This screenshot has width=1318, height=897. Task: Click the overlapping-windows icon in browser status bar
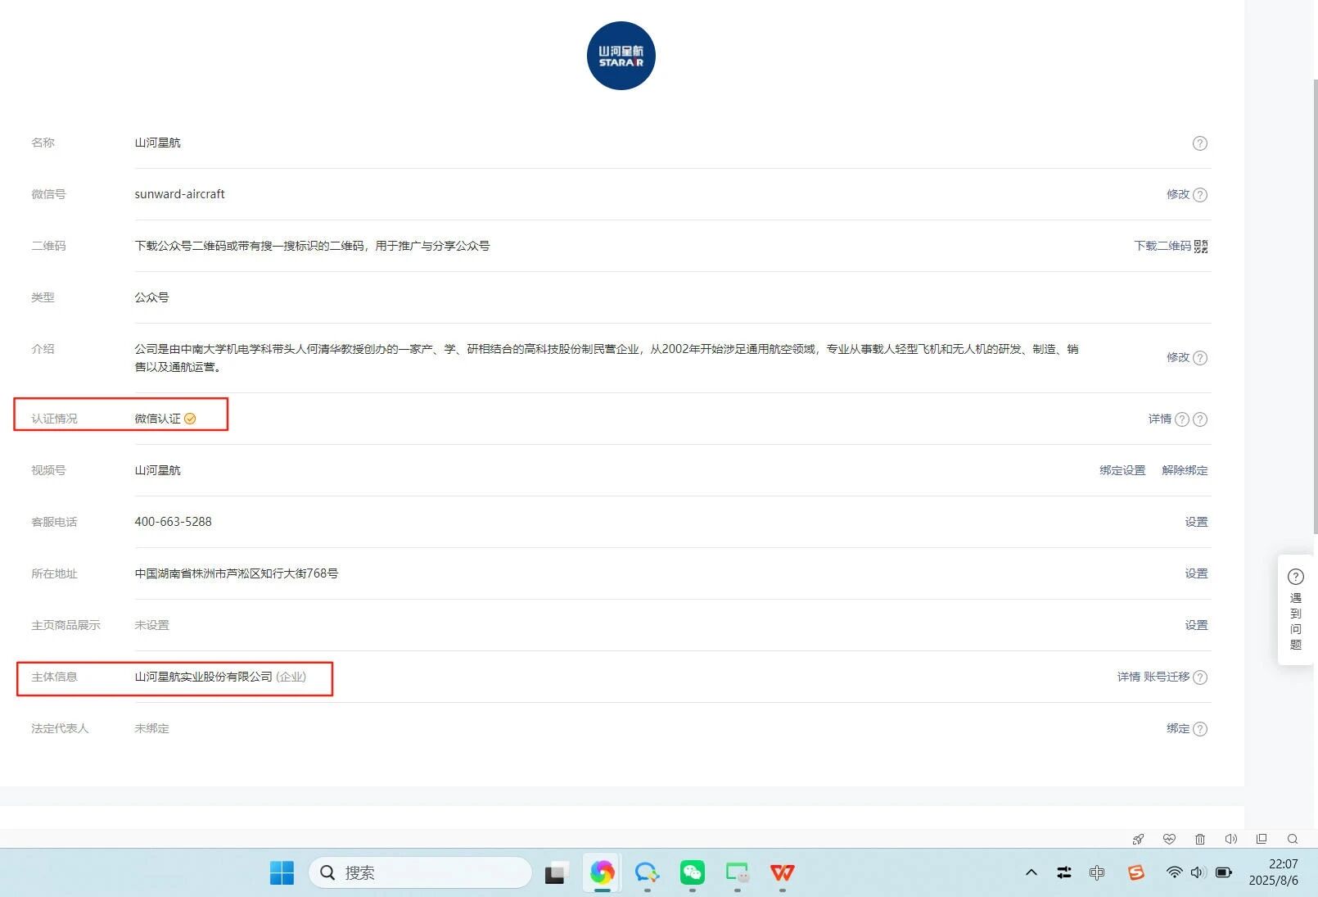[x=1262, y=839]
